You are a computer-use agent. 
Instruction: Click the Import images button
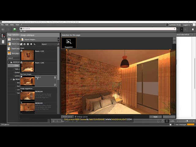coord(39,40)
